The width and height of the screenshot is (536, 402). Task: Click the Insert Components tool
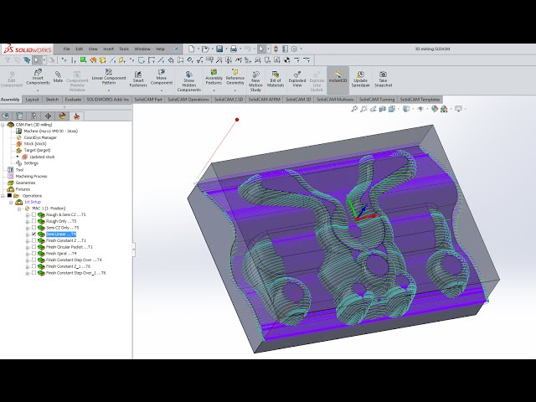click(38, 77)
